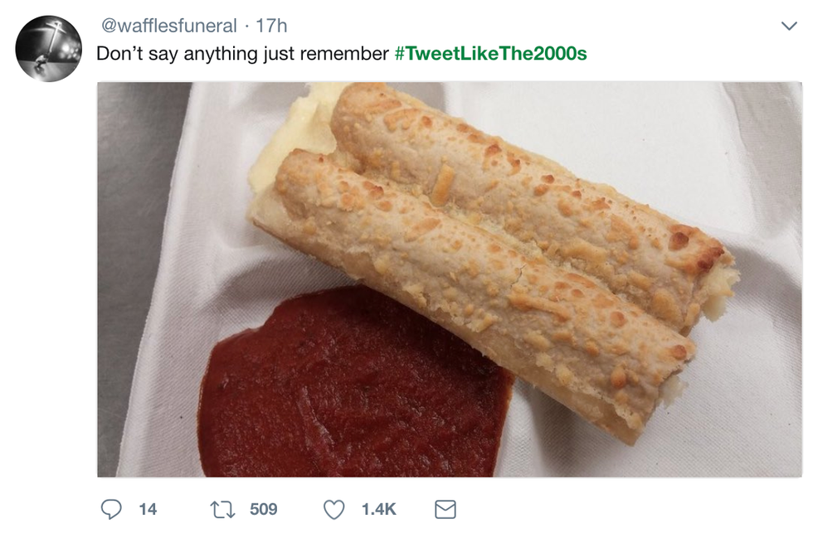813x533 pixels.
Task: Click the marinara sauce in the photo
Action: [x=348, y=390]
